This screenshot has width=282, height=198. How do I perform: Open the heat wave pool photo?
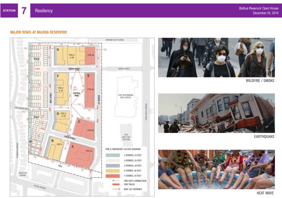tap(216, 169)
